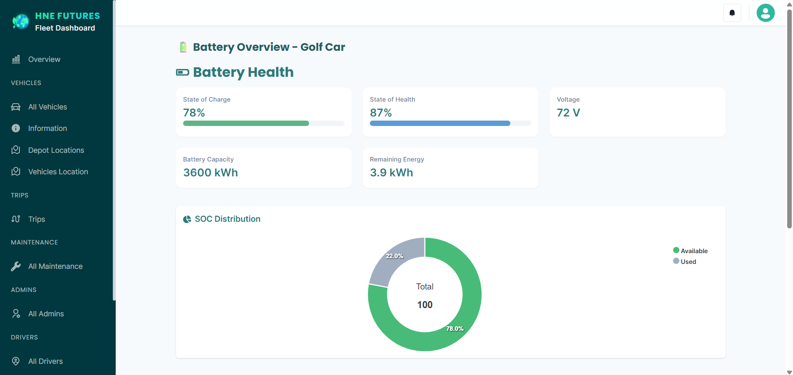Click the State of Charge progress bar

[x=245, y=123]
